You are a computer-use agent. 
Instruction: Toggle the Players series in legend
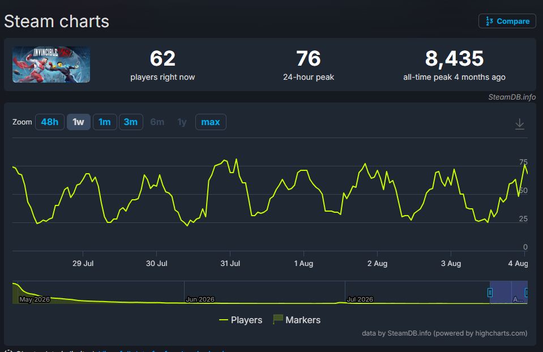(x=241, y=320)
